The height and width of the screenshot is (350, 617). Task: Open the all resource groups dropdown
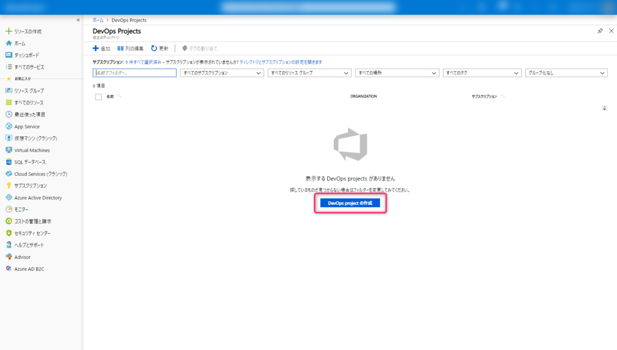pos(309,73)
